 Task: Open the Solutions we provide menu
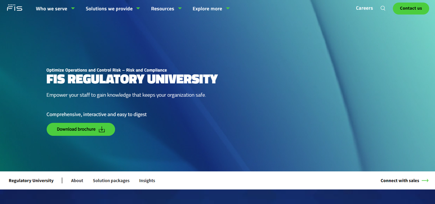pyautogui.click(x=109, y=9)
